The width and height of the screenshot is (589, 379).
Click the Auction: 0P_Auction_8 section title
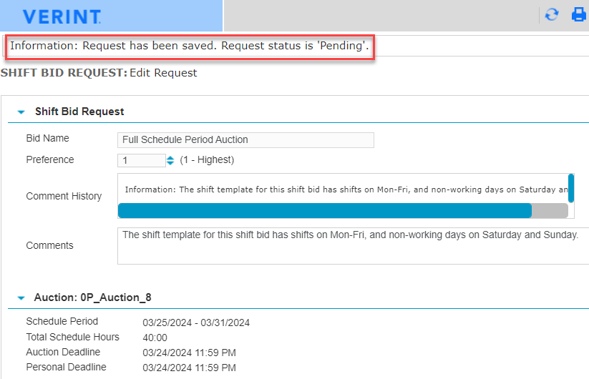pos(92,297)
